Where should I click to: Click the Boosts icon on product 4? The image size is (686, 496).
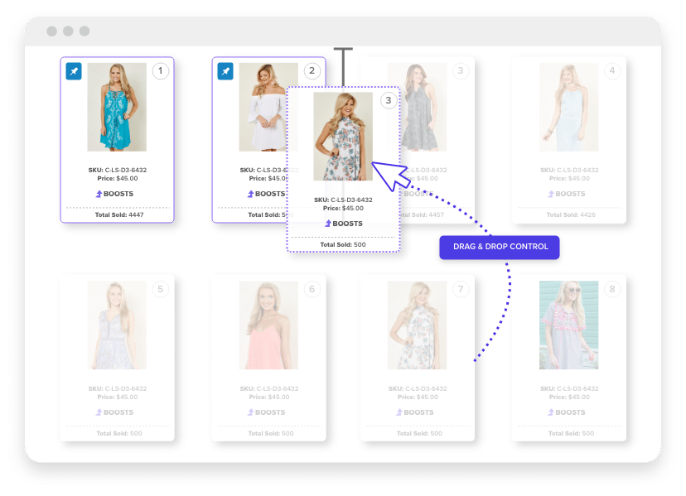click(568, 193)
